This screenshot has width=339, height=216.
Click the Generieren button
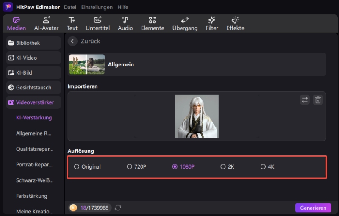click(x=313, y=208)
